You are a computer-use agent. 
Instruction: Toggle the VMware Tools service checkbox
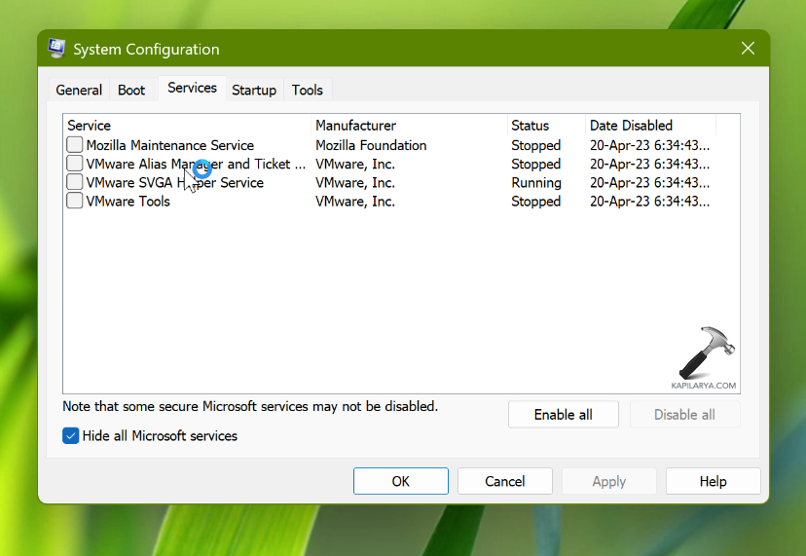(x=75, y=201)
